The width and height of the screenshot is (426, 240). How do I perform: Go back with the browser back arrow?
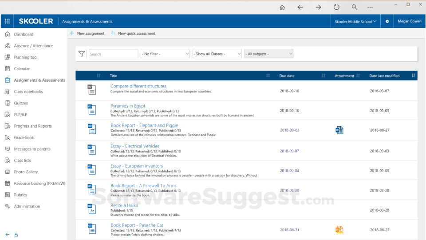click(300, 8)
